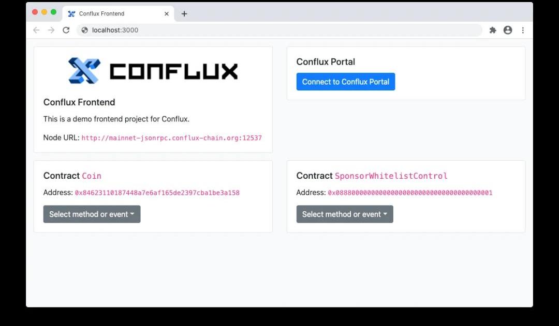Click the Coin contract address
559x326 pixels.
(x=157, y=193)
